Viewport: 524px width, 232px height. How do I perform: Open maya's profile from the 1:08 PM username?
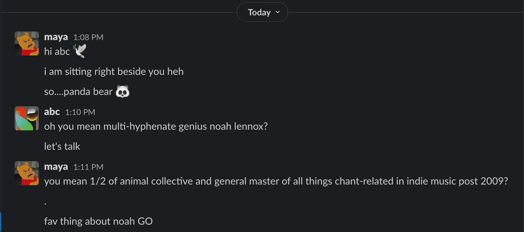click(55, 38)
